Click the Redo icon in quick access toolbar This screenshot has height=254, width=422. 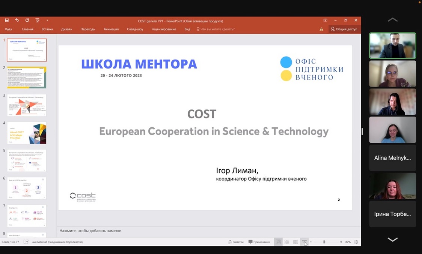pyautogui.click(x=27, y=20)
